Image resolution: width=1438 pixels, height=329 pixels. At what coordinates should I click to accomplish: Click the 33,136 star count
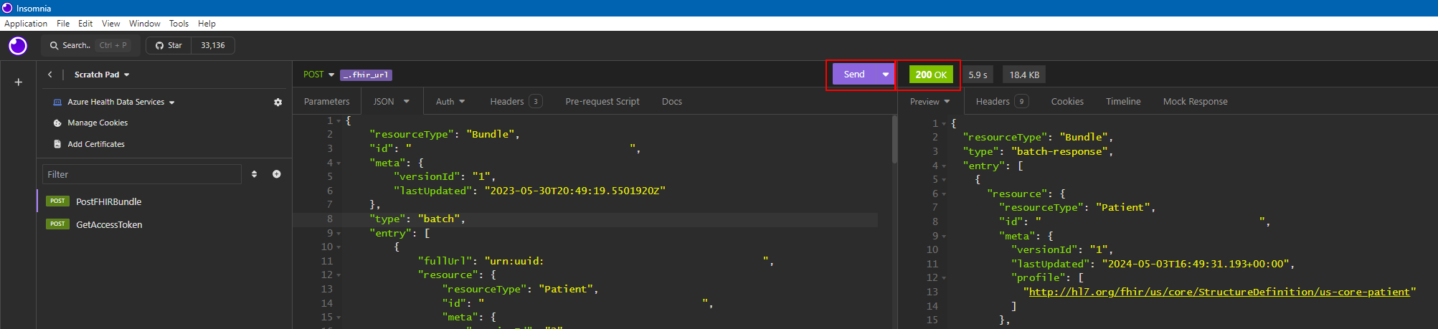[213, 45]
